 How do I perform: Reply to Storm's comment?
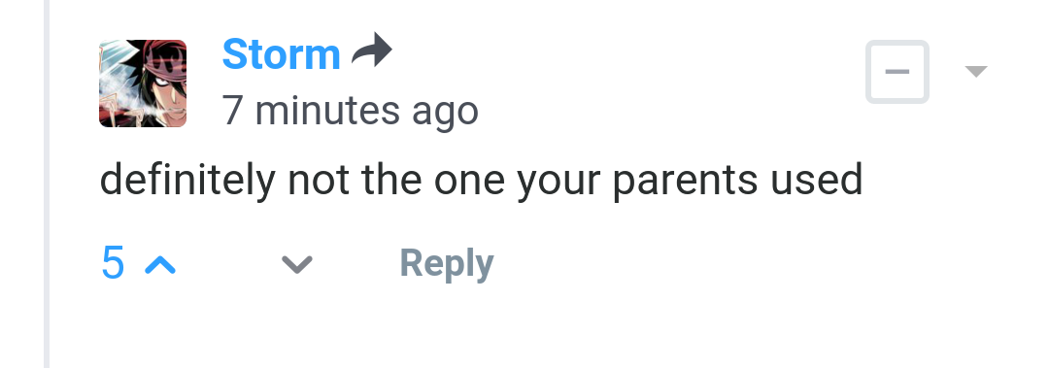tap(446, 264)
